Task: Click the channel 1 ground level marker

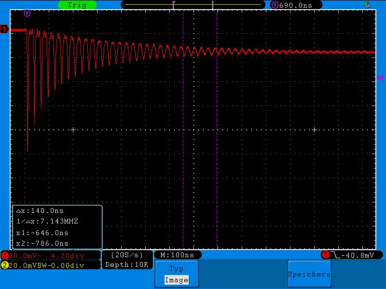Action: tap(4, 30)
